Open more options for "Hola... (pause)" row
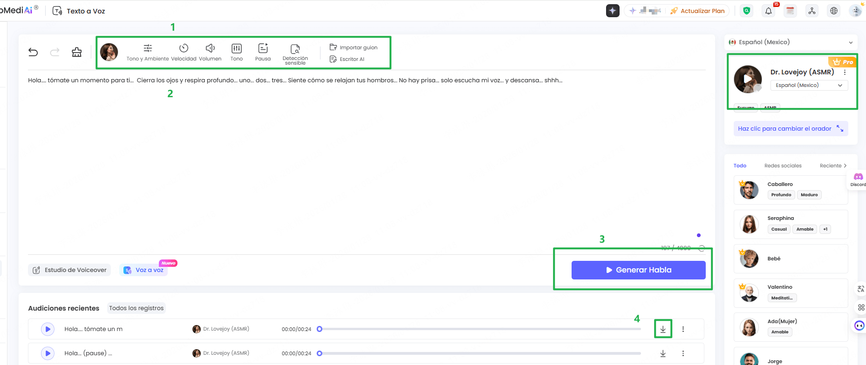This screenshot has height=365, width=866. click(683, 353)
